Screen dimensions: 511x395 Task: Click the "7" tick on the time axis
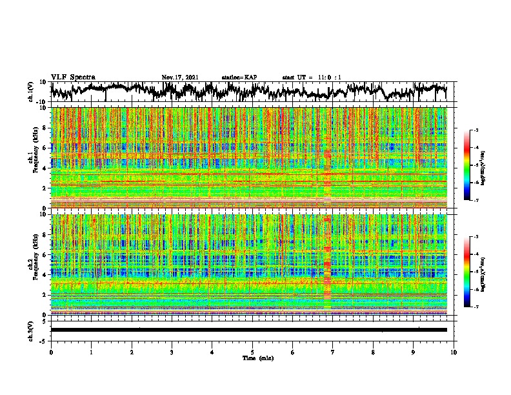333,352
